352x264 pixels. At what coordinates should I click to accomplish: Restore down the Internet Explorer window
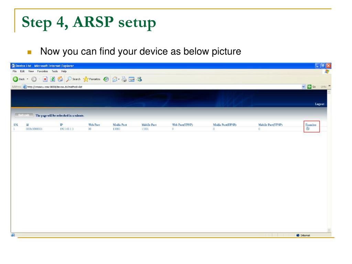[x=323, y=66]
